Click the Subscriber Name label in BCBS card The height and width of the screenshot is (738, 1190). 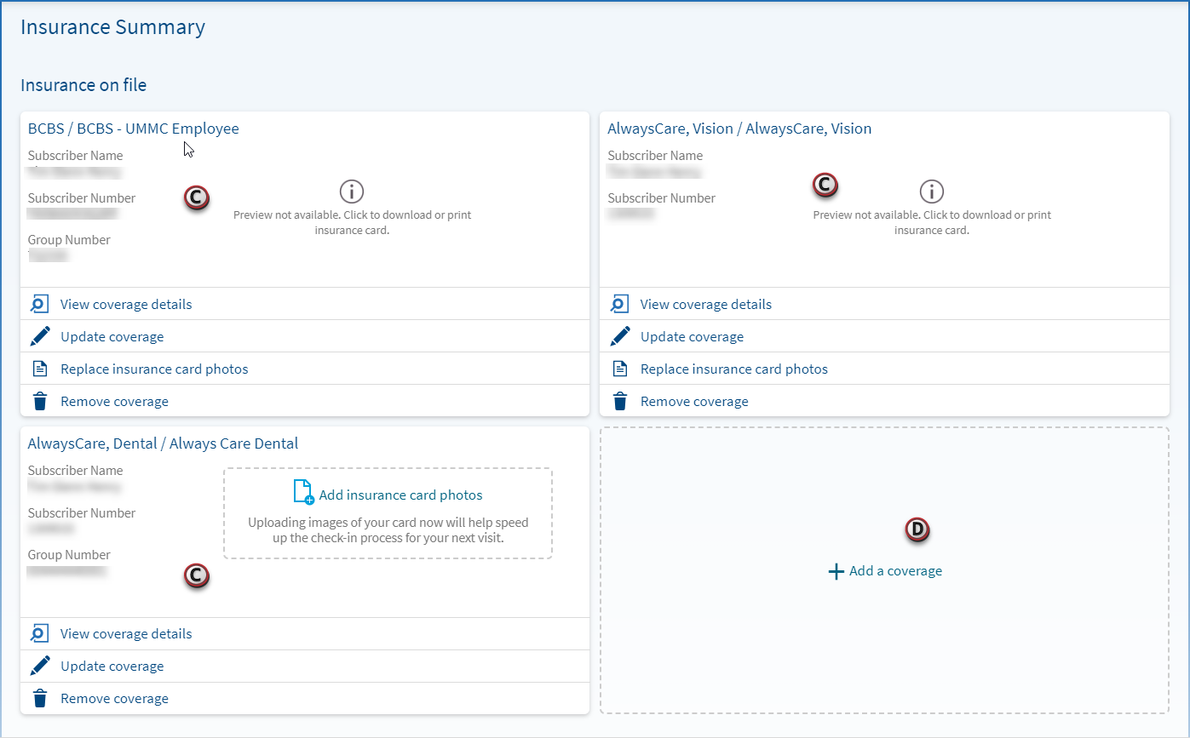(75, 156)
